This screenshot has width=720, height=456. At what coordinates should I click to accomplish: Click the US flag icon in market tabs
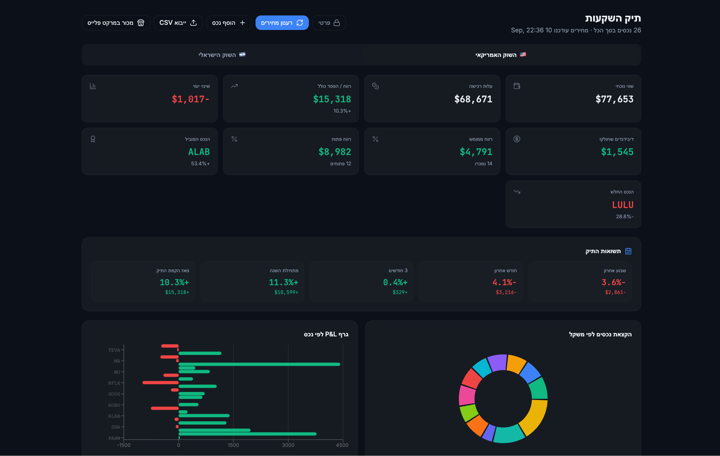click(523, 55)
